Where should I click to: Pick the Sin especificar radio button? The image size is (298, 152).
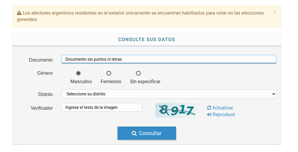click(138, 73)
